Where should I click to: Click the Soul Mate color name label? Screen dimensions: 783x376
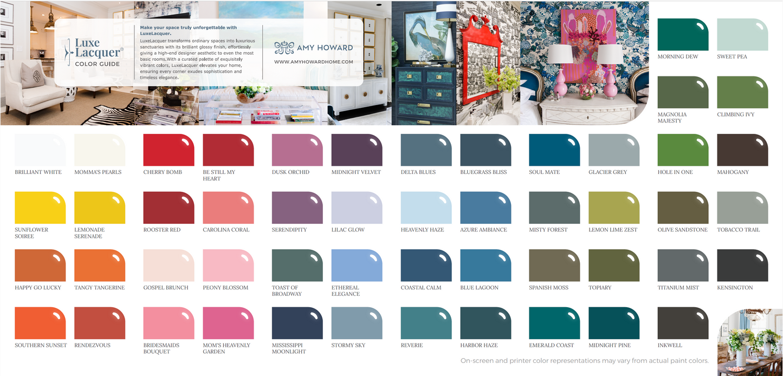[x=544, y=172]
